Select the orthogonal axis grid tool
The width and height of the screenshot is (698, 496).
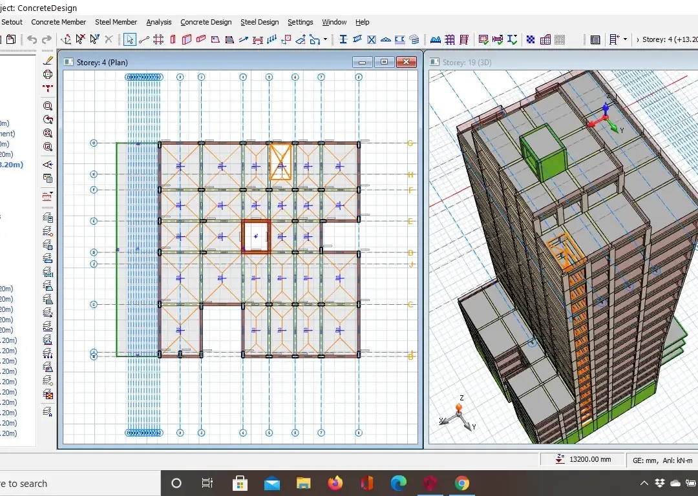click(158, 39)
